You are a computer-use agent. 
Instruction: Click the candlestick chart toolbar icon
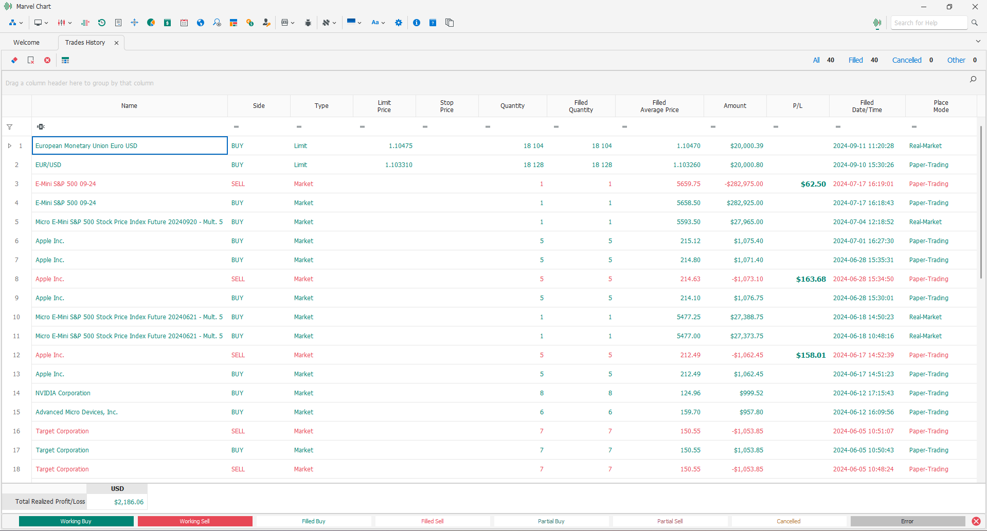pos(62,23)
